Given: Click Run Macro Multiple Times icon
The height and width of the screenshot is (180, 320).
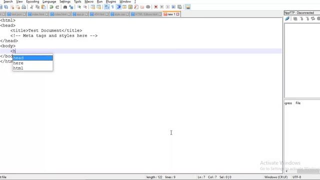Looking at the screenshot, I should point(173,7).
